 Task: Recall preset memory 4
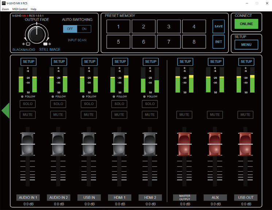[x=194, y=27]
